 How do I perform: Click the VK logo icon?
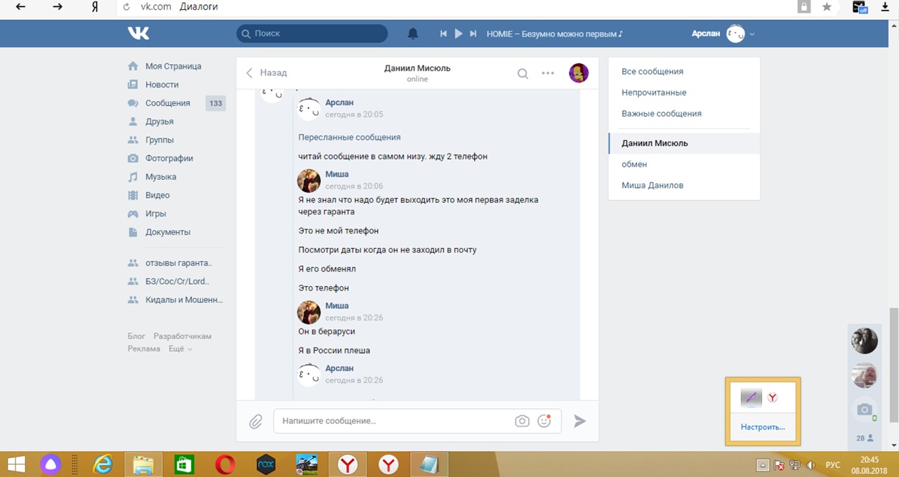(138, 33)
